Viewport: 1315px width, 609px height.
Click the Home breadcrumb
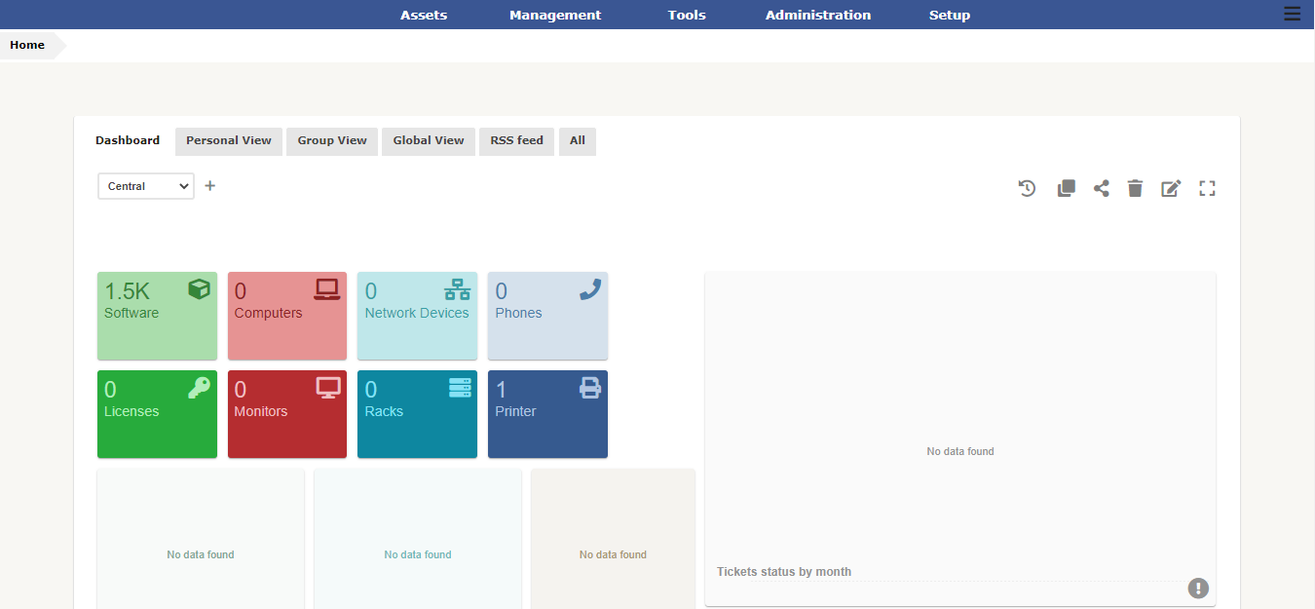click(27, 45)
